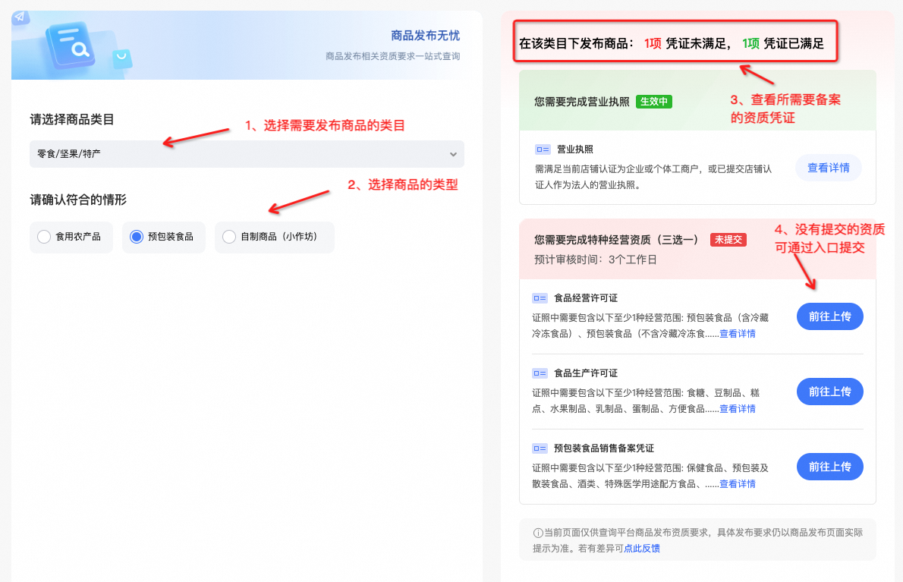Click the red 未提交 status badge

click(x=728, y=240)
